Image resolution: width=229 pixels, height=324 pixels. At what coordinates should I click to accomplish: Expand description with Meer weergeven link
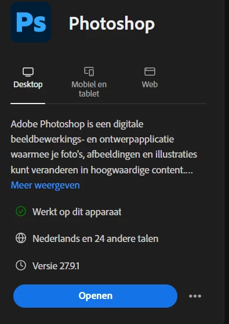pyautogui.click(x=45, y=185)
